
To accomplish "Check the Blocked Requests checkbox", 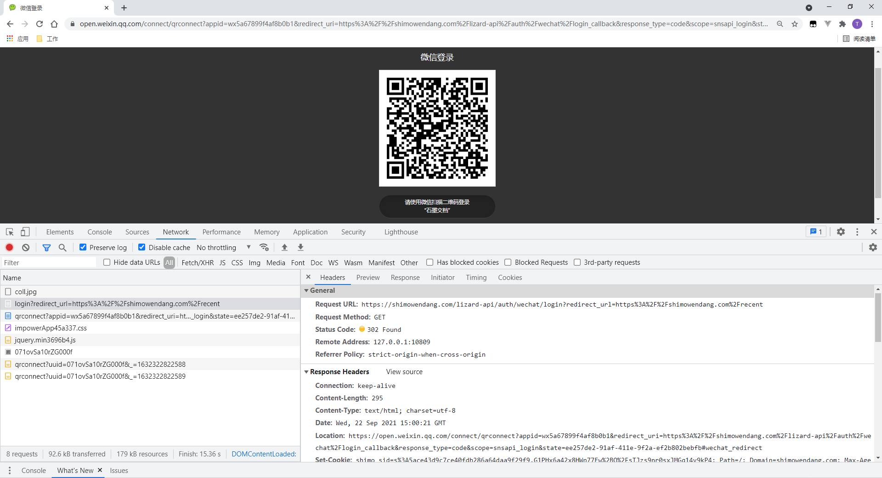I will 508,262.
